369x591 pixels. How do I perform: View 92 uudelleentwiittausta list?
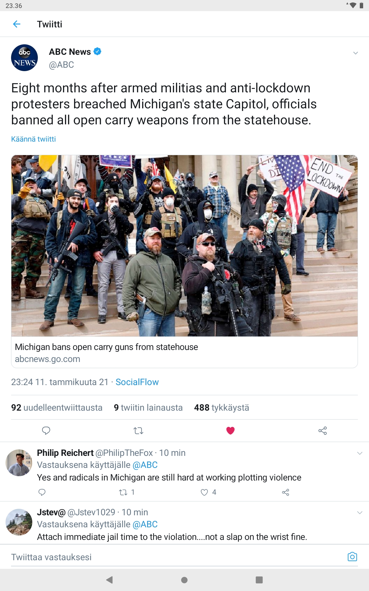click(x=57, y=408)
